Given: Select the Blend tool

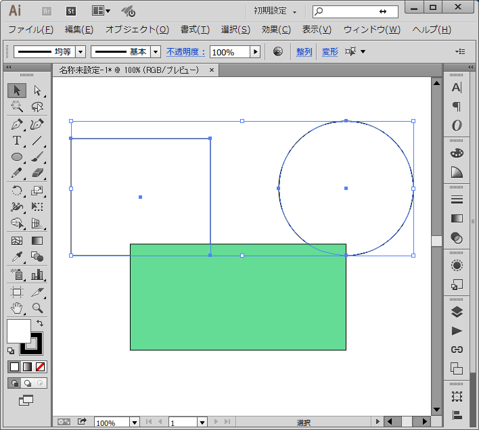Looking at the screenshot, I should pyautogui.click(x=37, y=257).
